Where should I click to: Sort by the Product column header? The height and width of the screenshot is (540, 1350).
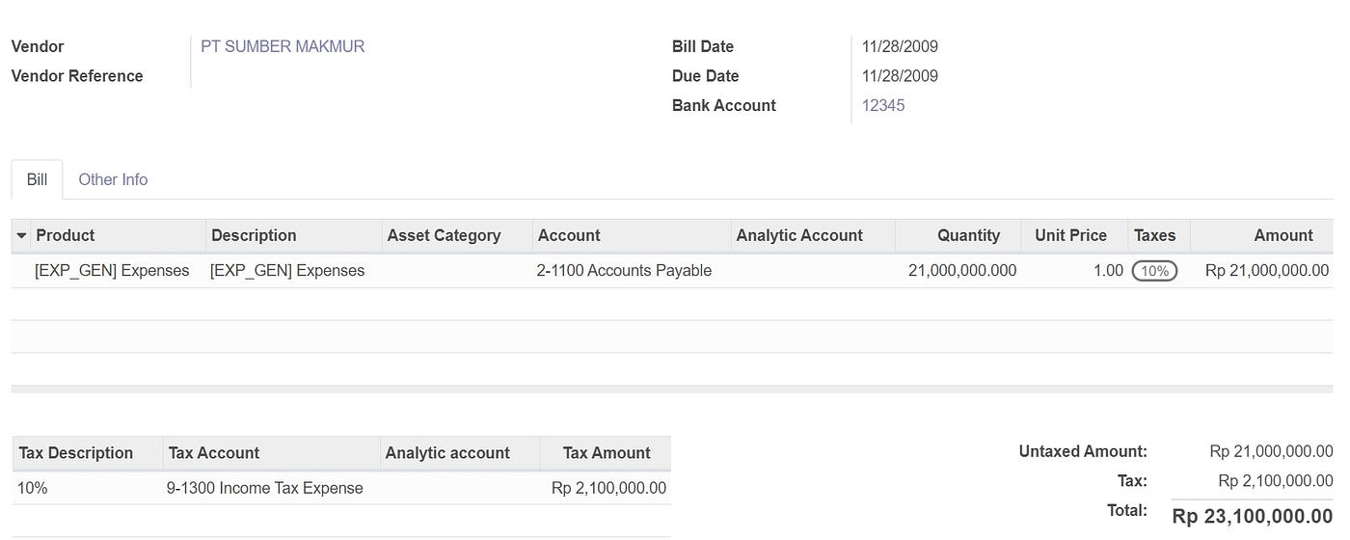pyautogui.click(x=66, y=235)
